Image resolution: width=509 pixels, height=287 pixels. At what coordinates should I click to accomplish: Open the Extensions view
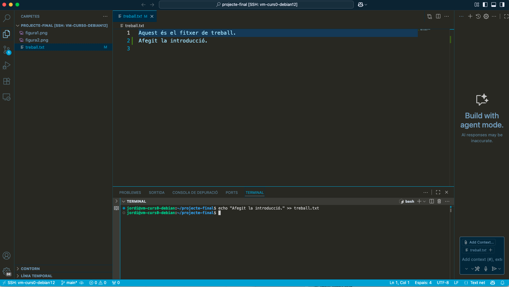(x=7, y=81)
